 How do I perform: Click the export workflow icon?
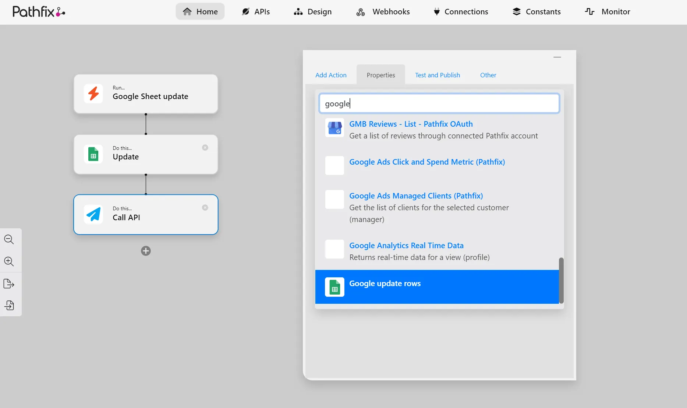coord(9,284)
